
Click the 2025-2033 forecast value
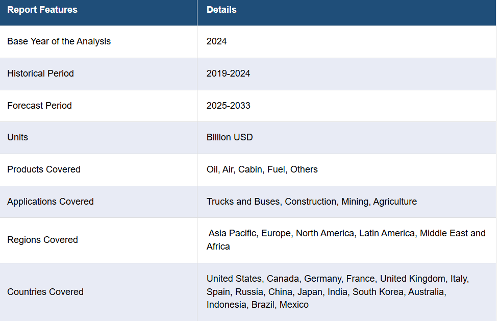tap(228, 106)
